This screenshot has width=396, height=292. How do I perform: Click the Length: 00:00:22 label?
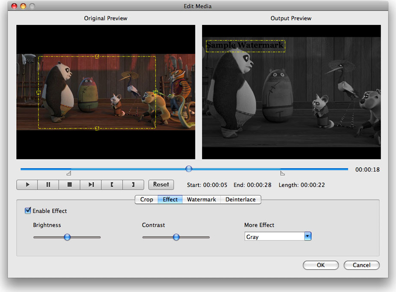point(302,185)
